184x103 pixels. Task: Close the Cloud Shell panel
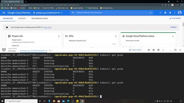180,50
